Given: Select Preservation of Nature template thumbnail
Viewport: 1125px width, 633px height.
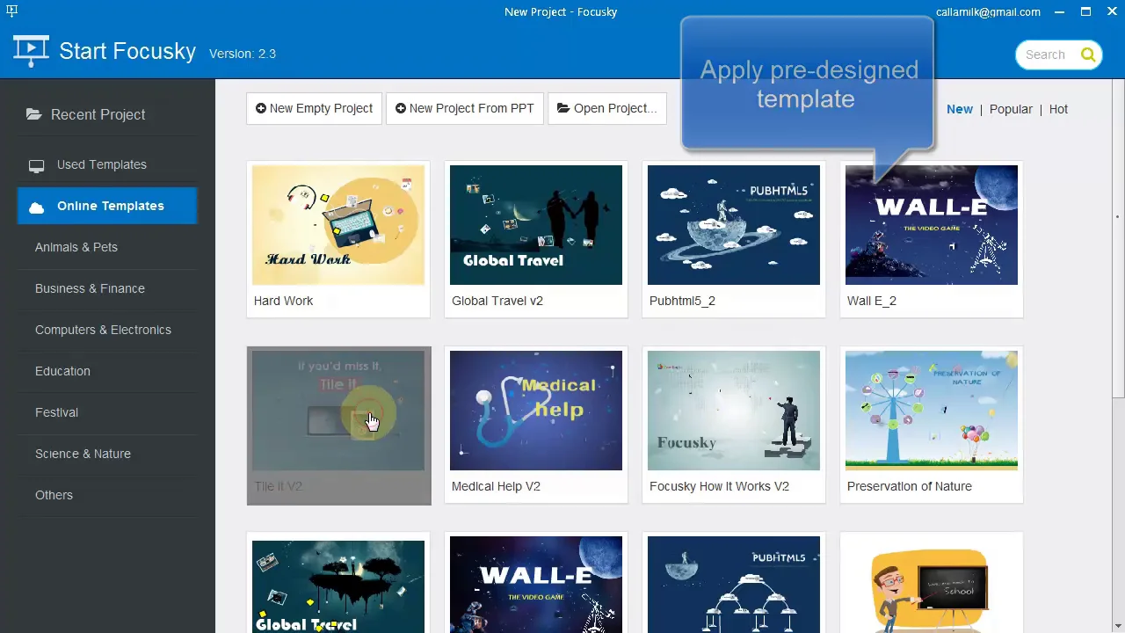Looking at the screenshot, I should [932, 411].
